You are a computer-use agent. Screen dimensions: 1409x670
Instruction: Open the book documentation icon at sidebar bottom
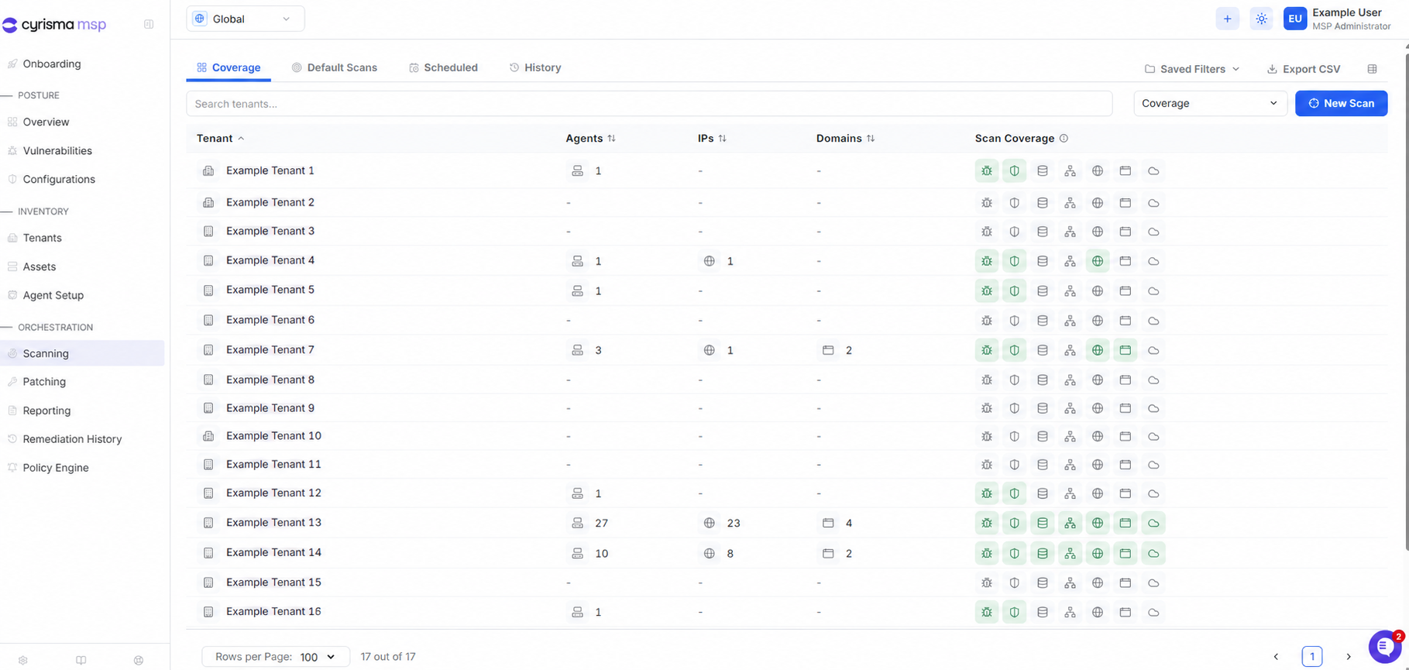tap(81, 660)
